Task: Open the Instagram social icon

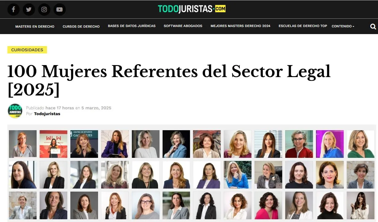Action: [44, 10]
